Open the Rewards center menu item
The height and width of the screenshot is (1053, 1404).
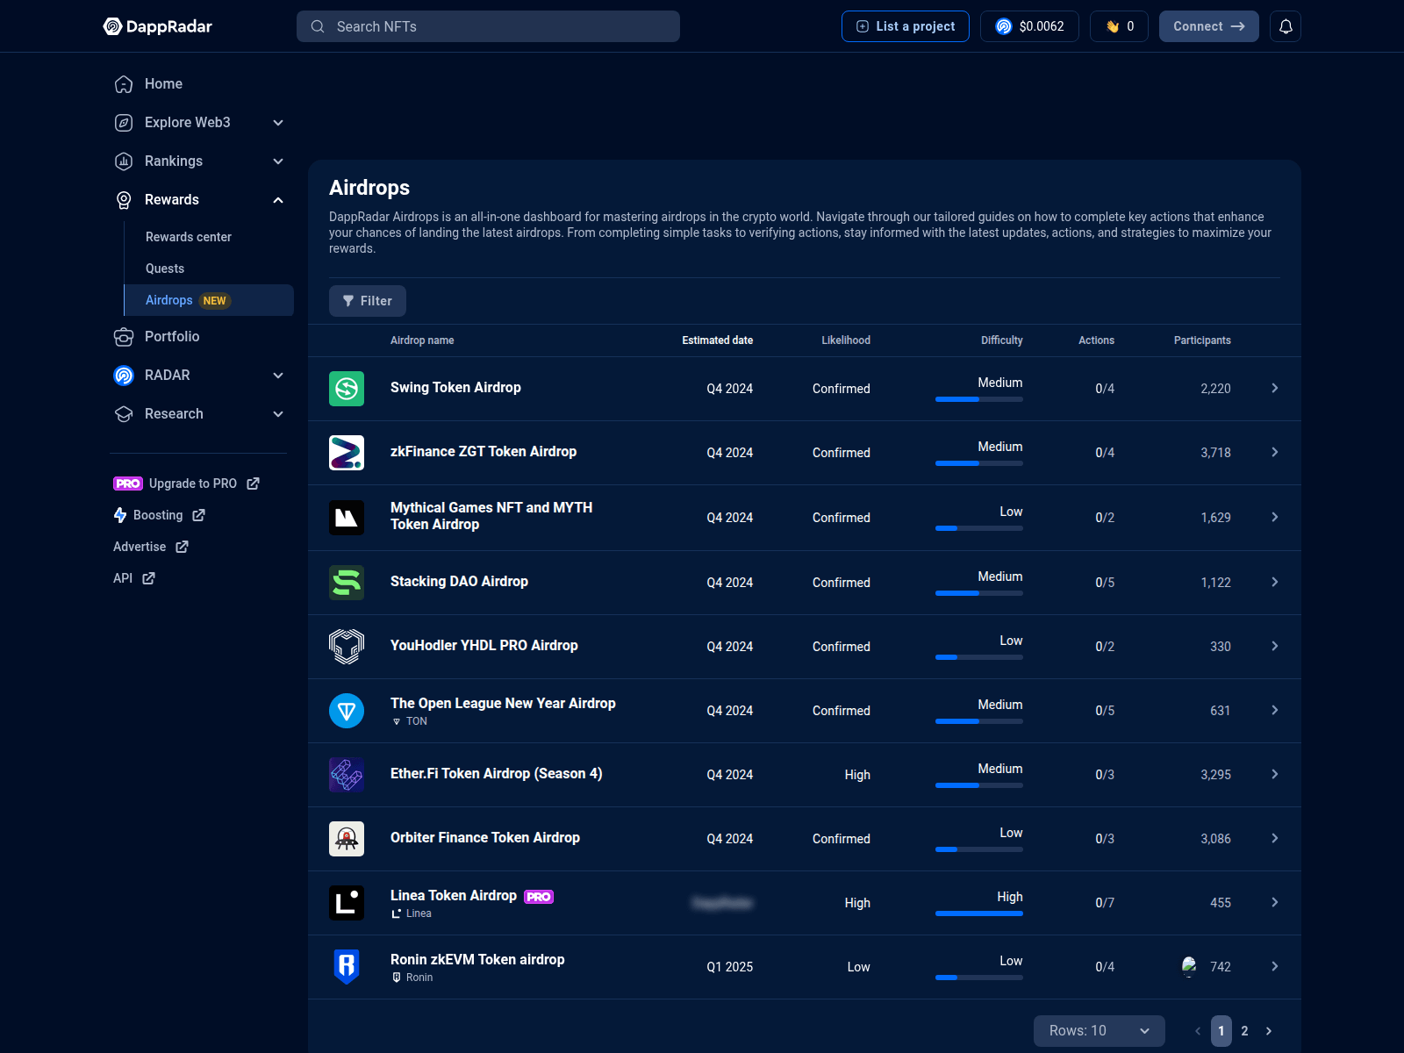188,236
